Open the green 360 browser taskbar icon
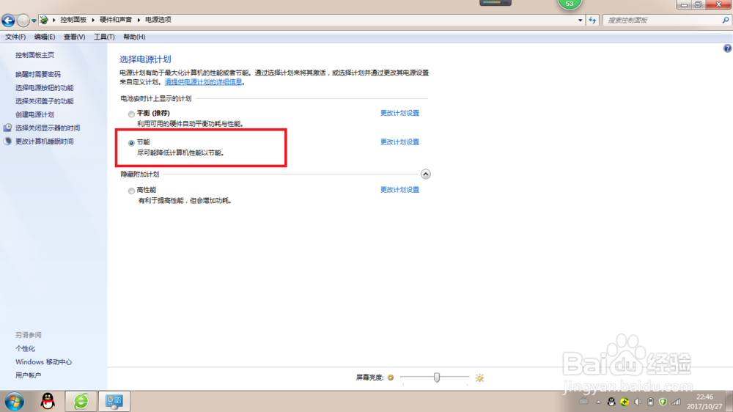This screenshot has height=412, width=733. (81, 401)
